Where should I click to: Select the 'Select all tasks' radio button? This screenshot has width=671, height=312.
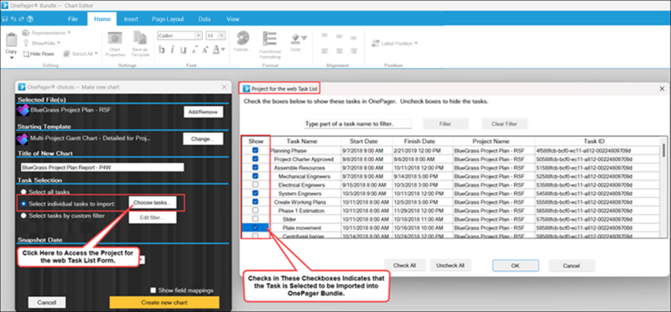coord(24,192)
